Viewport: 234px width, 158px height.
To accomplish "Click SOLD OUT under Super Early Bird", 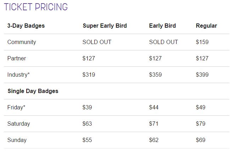I will coord(97,42).
